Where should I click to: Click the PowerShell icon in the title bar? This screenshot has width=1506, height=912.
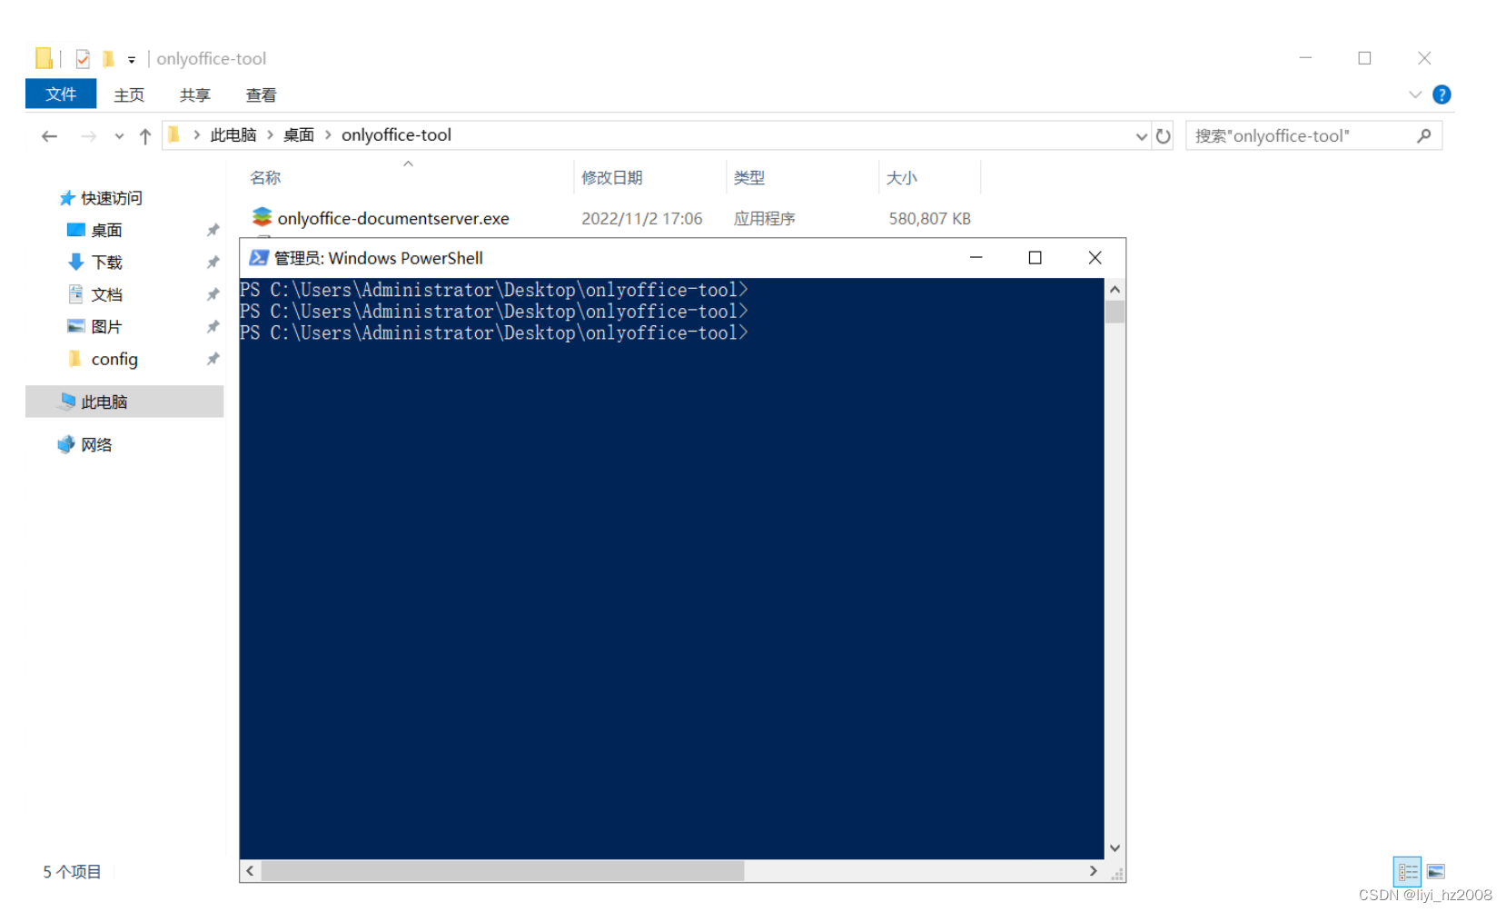pyautogui.click(x=259, y=258)
